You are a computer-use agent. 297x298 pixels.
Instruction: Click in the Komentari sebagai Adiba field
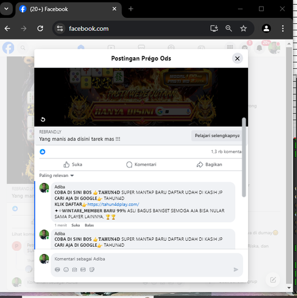[147, 259]
